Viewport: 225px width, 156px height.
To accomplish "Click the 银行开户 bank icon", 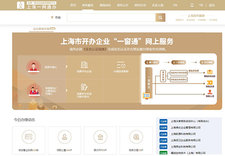I will pos(100,137).
